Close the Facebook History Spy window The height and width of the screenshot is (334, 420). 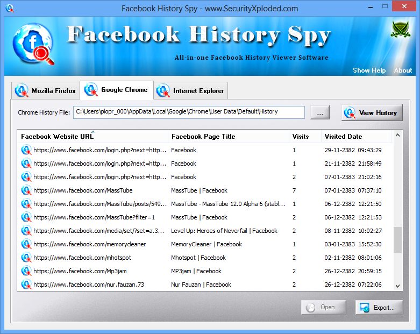click(x=404, y=6)
